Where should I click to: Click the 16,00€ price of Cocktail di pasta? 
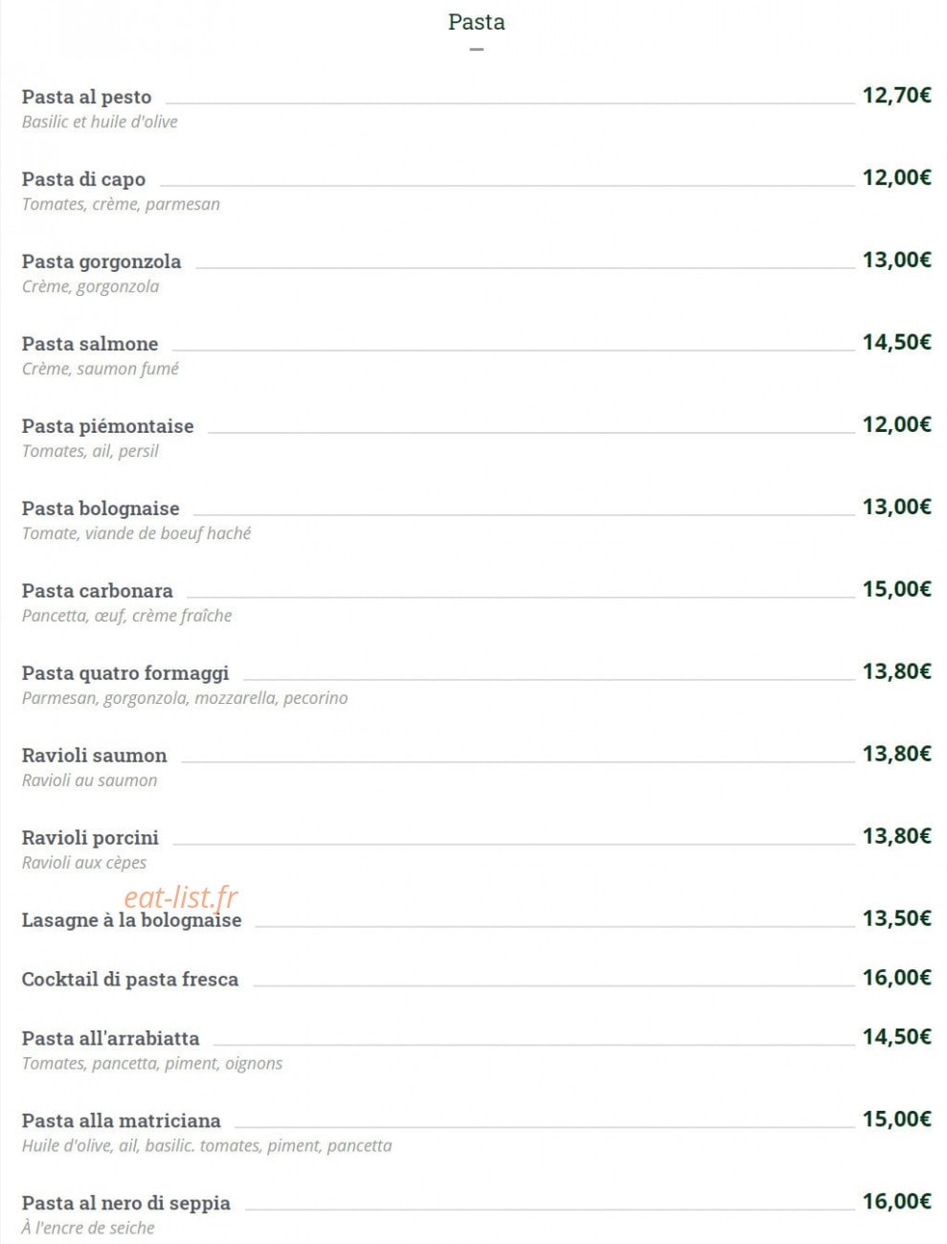(896, 978)
